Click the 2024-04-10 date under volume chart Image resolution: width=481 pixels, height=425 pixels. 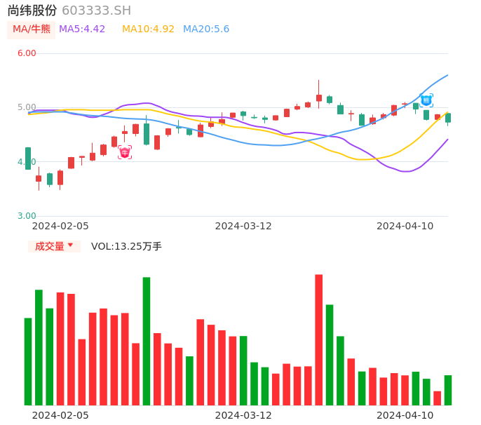pyautogui.click(x=405, y=415)
